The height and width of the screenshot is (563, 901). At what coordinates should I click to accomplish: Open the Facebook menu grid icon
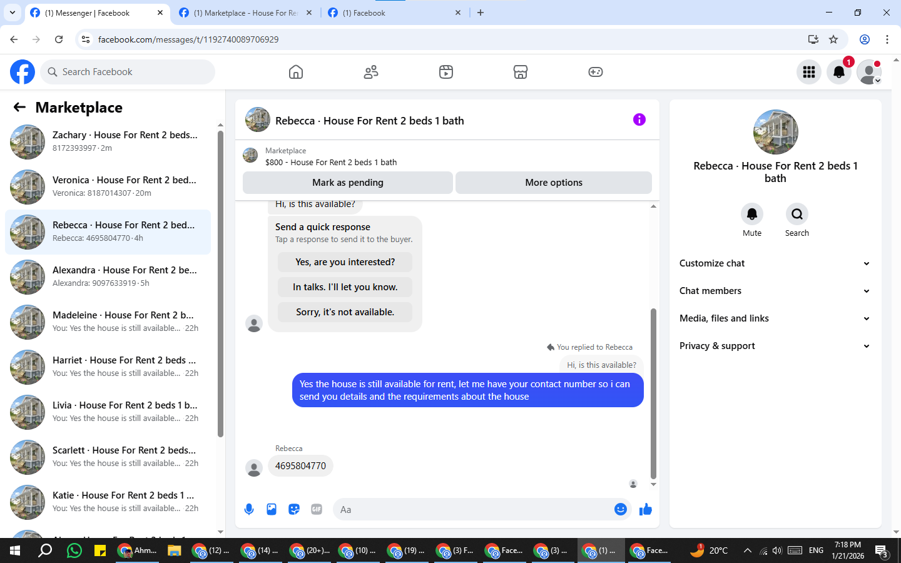click(x=809, y=72)
